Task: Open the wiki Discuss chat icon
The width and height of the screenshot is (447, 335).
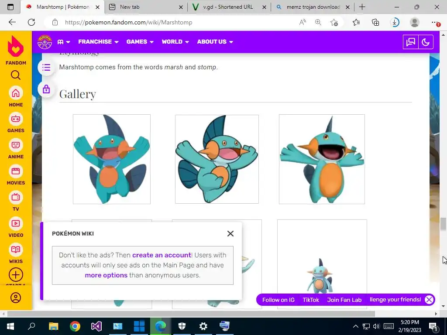Action: pos(410,42)
